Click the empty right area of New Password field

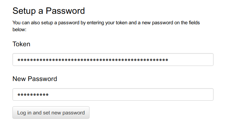[x=131, y=94]
